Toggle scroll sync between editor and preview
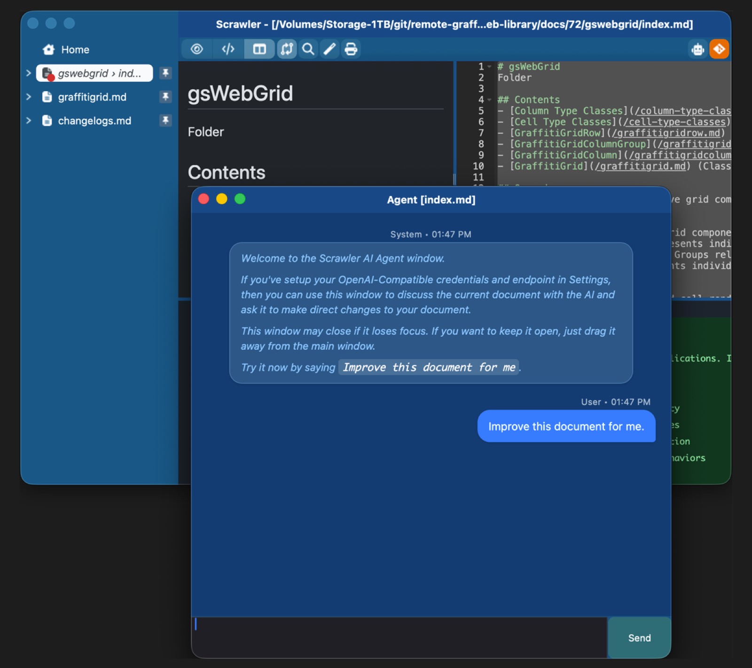752x668 pixels. (x=287, y=49)
